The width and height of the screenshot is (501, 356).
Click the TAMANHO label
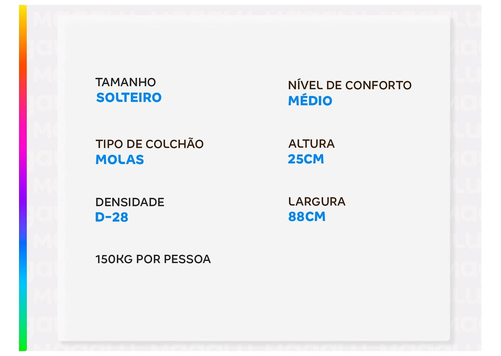pyautogui.click(x=126, y=82)
